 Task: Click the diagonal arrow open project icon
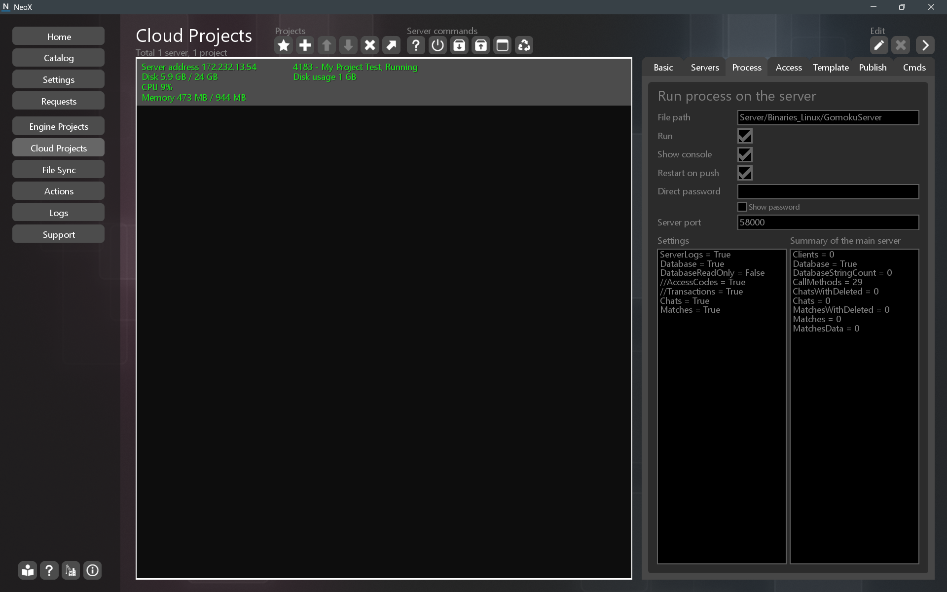click(391, 45)
